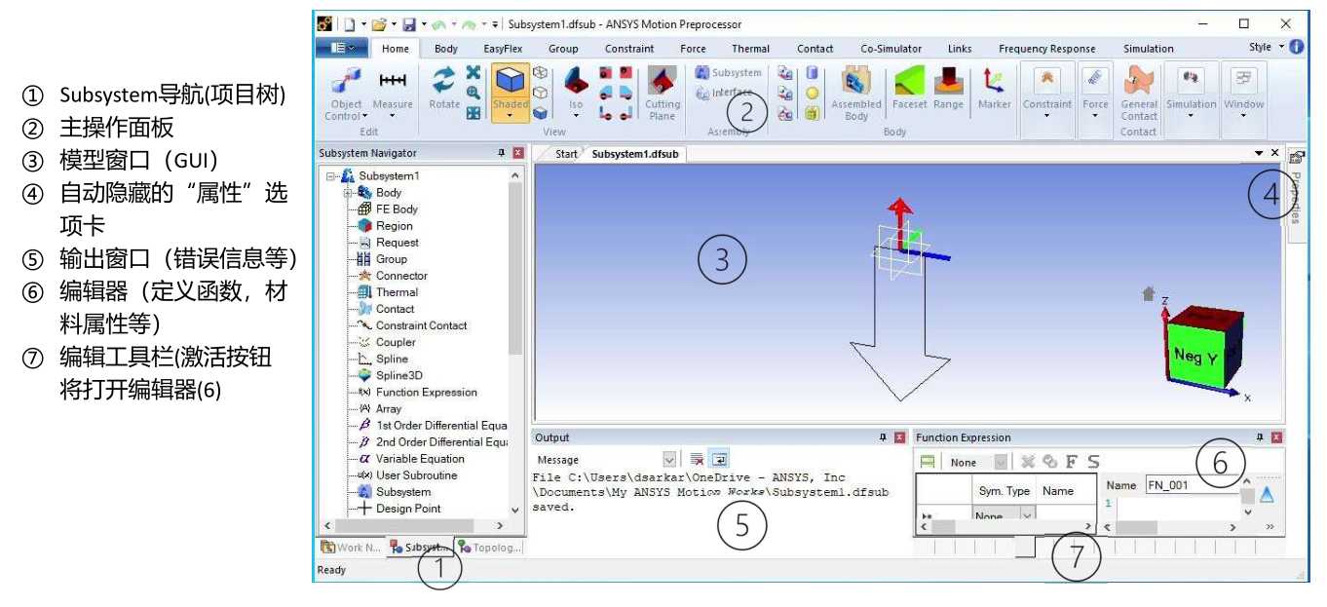Open the Constraint ribbon dropdown
1327x607 pixels.
1047,116
